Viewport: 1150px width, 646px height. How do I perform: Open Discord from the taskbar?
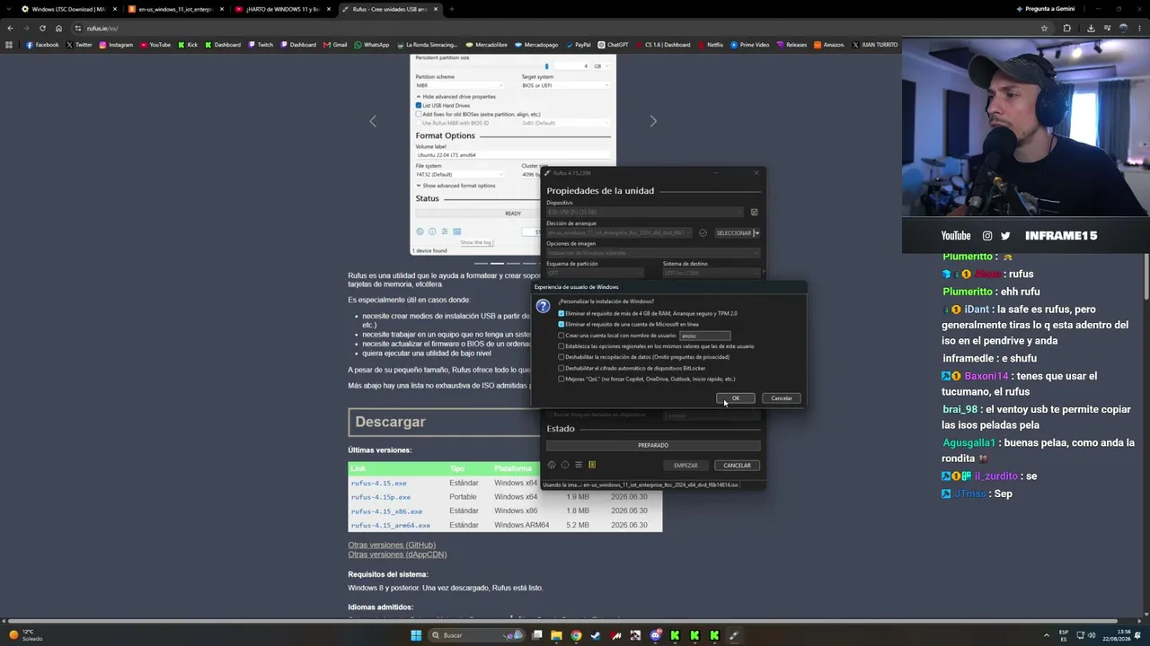coord(655,635)
